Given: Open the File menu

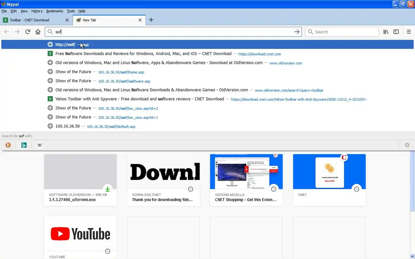Looking at the screenshot, I should (4, 11).
